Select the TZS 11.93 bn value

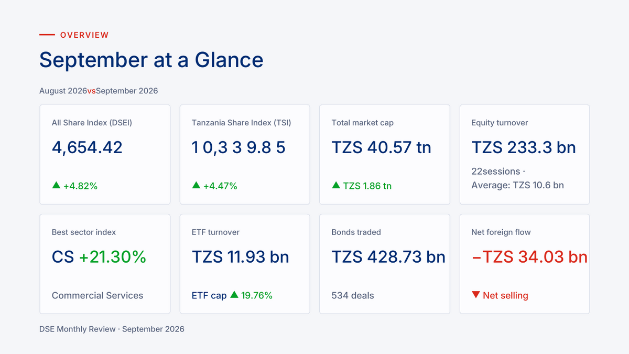click(x=241, y=257)
